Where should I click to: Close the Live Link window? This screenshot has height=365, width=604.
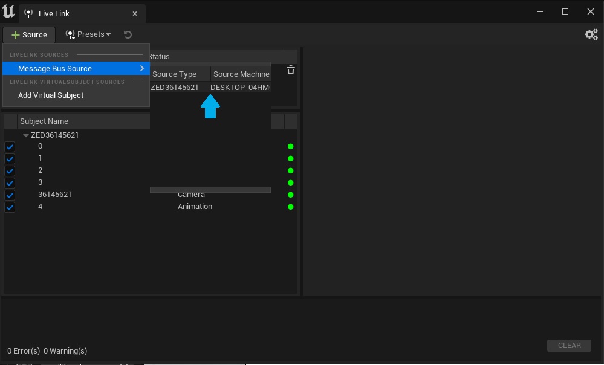tap(591, 11)
